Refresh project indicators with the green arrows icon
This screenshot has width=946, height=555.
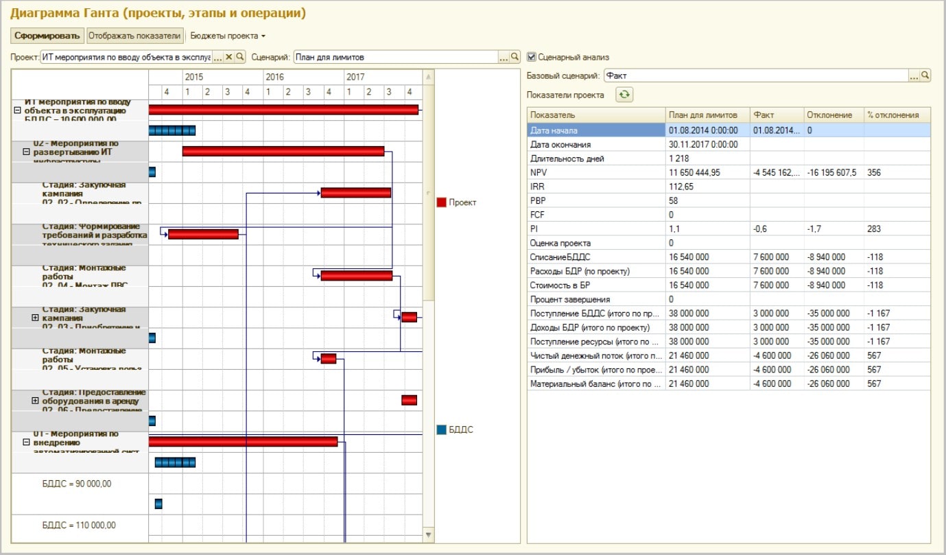(x=624, y=95)
